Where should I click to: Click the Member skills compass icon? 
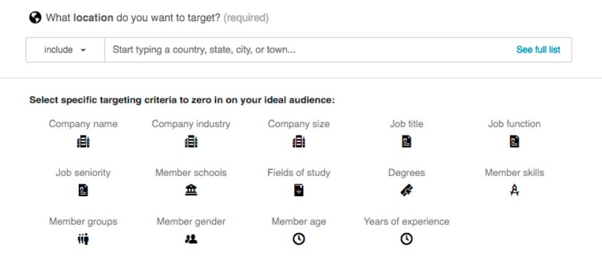click(x=514, y=190)
